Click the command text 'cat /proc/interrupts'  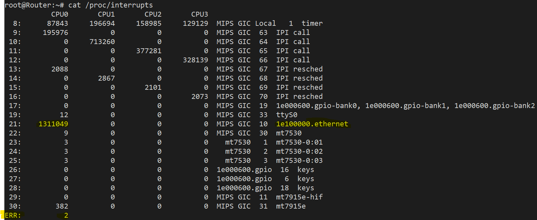[x=111, y=5]
